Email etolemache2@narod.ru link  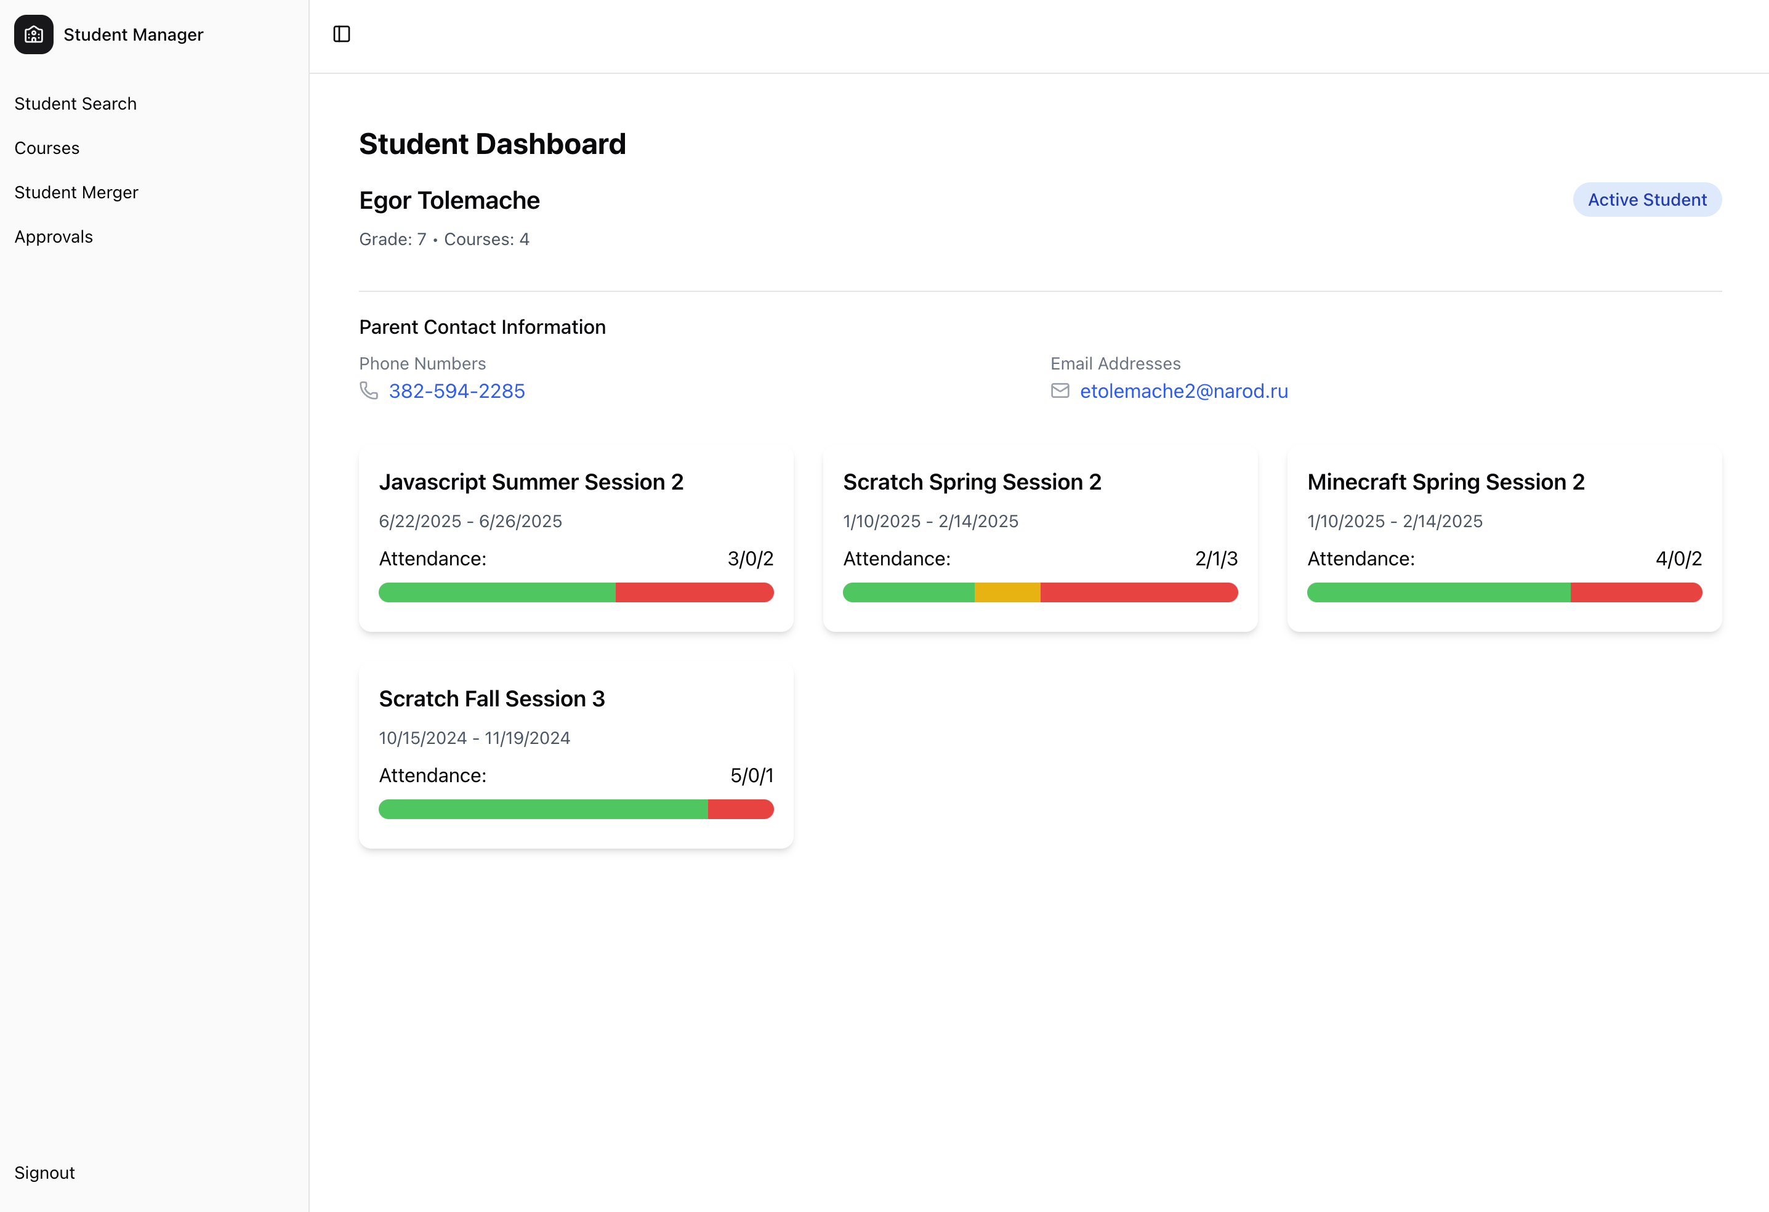(x=1183, y=390)
